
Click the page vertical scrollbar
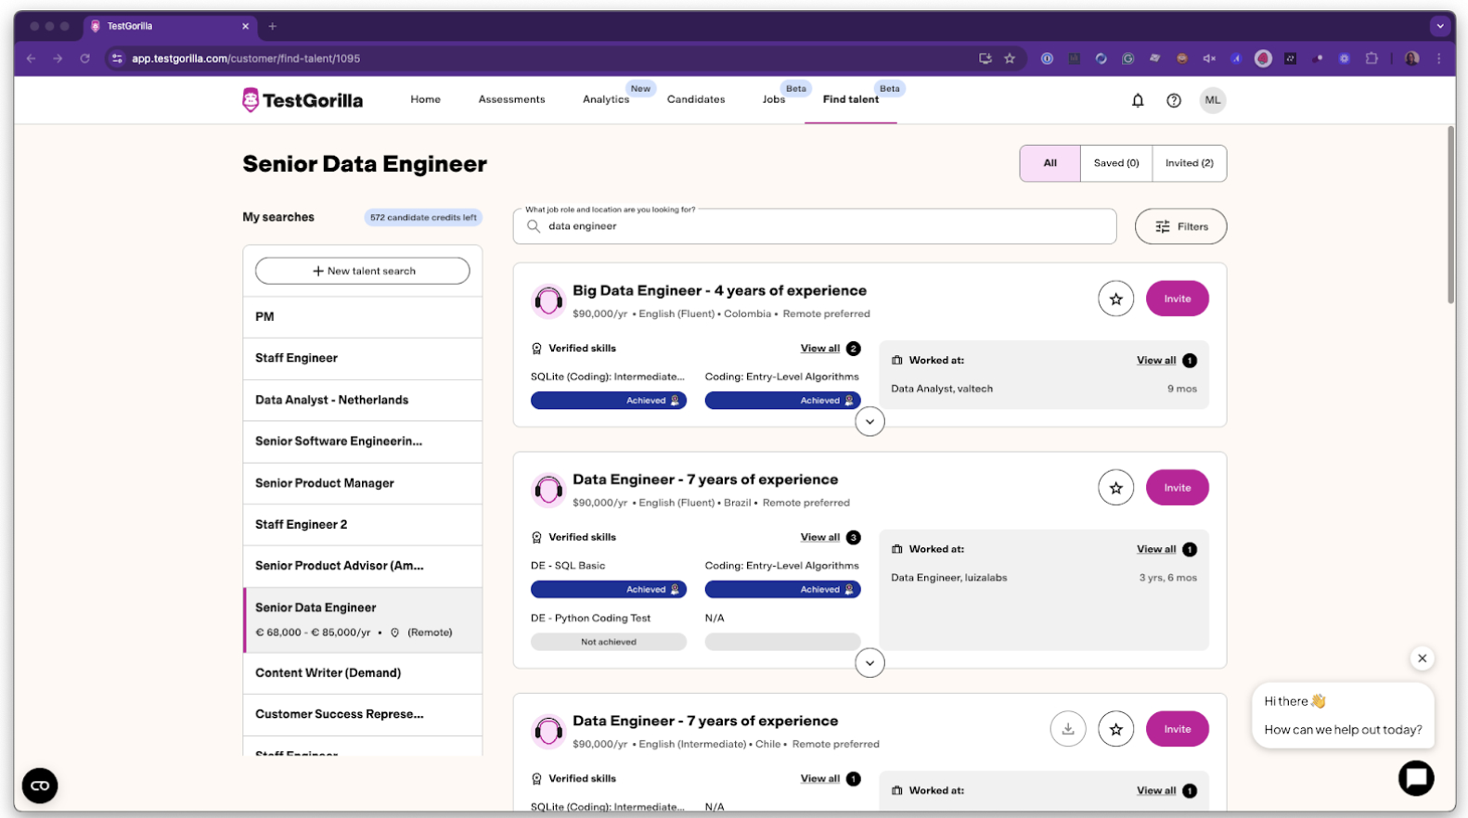coord(1451,215)
